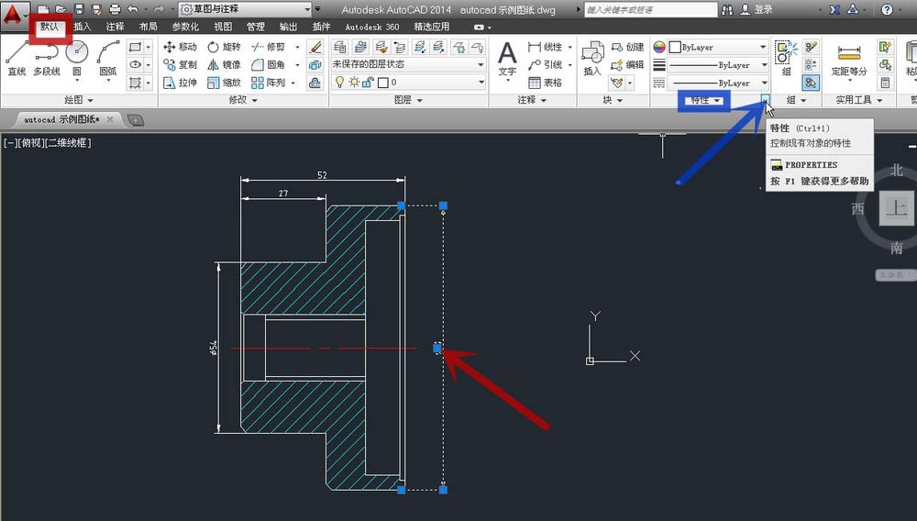The height and width of the screenshot is (521, 917).
Task: Expand the 实用工具 panel
Action: (x=858, y=100)
